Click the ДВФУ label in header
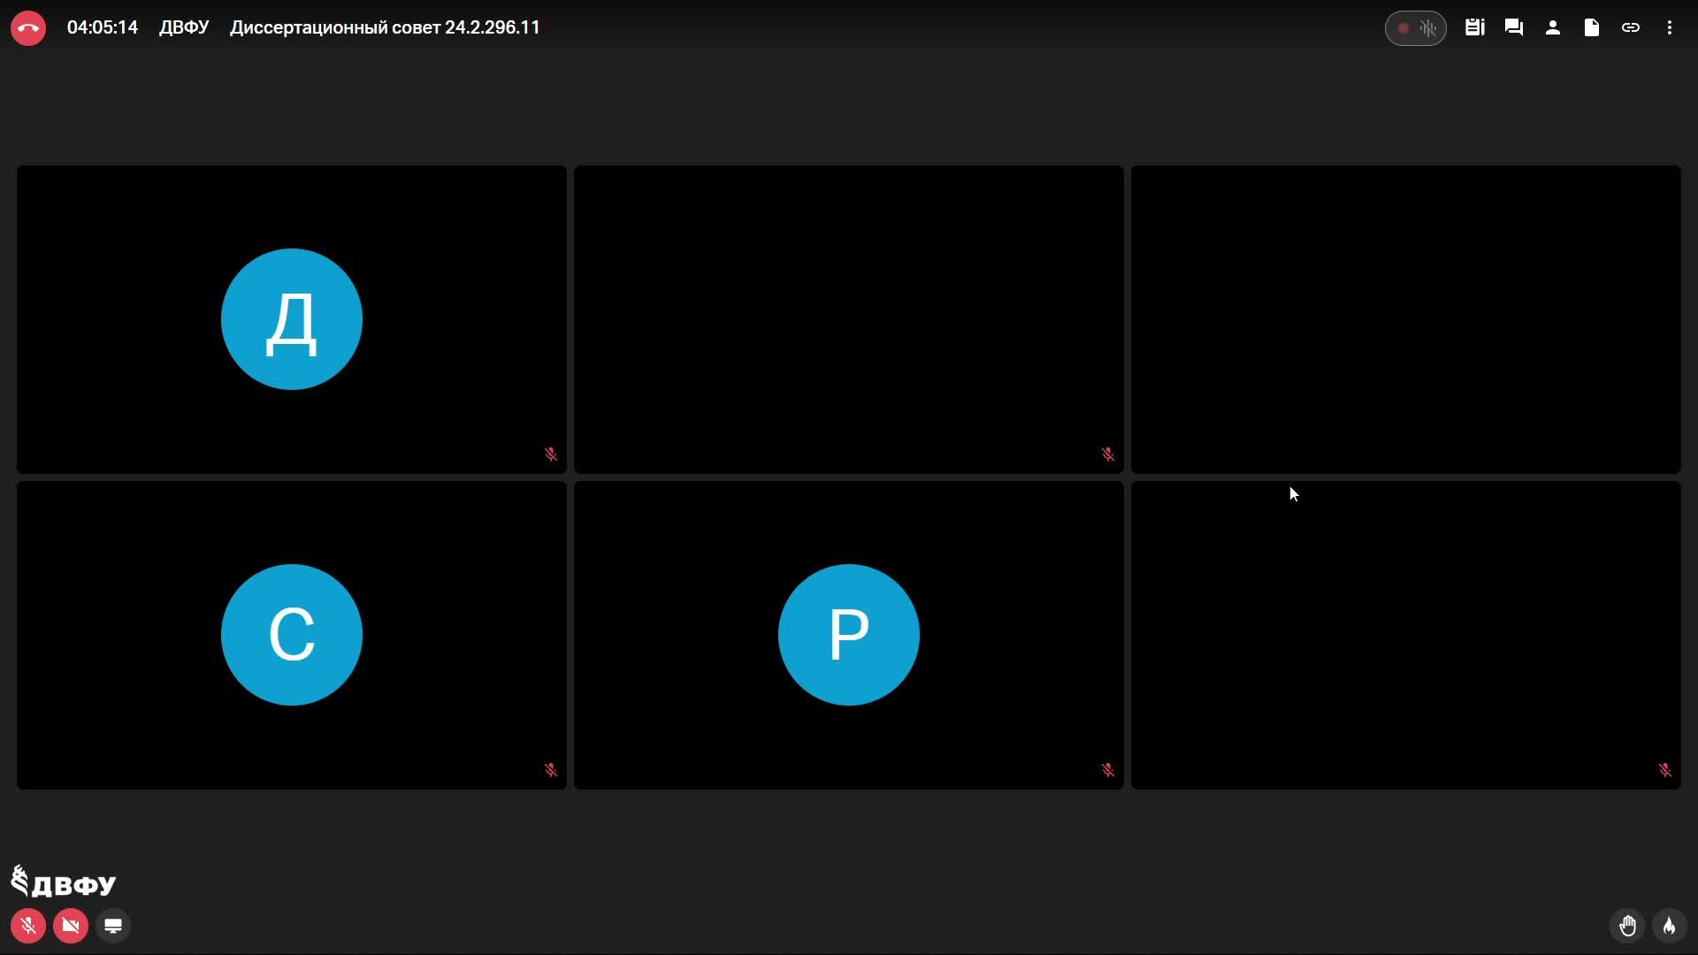The width and height of the screenshot is (1698, 955). pyautogui.click(x=184, y=28)
